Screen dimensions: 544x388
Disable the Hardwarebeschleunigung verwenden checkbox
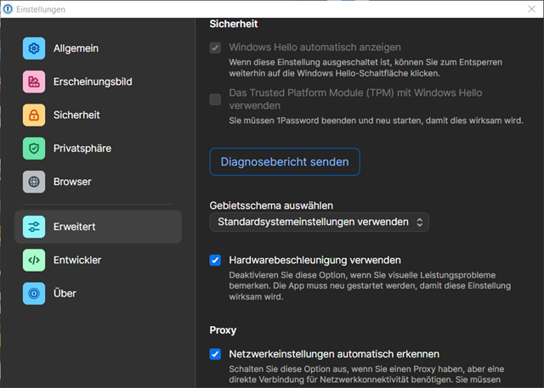tap(215, 260)
